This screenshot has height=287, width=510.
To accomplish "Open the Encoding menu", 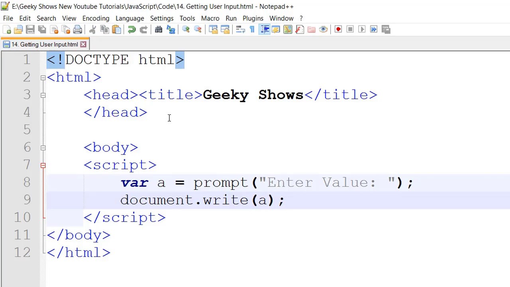I will tap(96, 18).
